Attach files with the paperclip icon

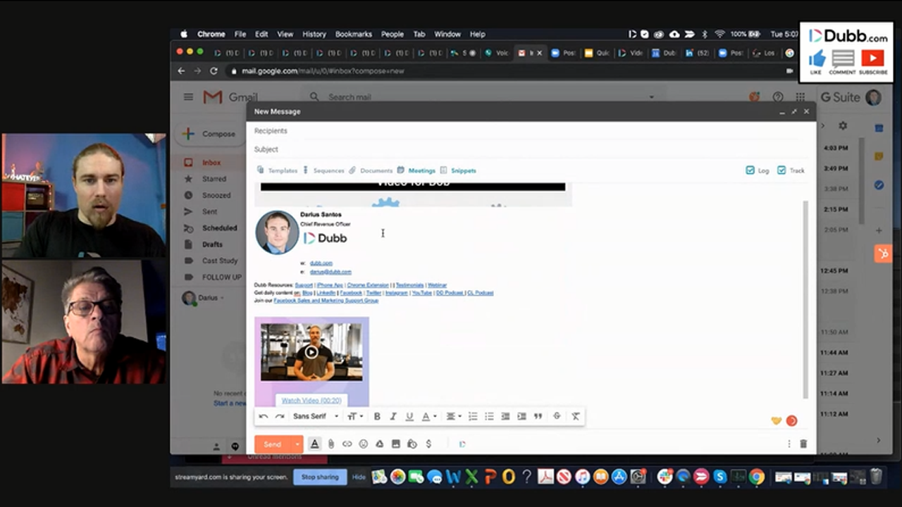pyautogui.click(x=330, y=444)
